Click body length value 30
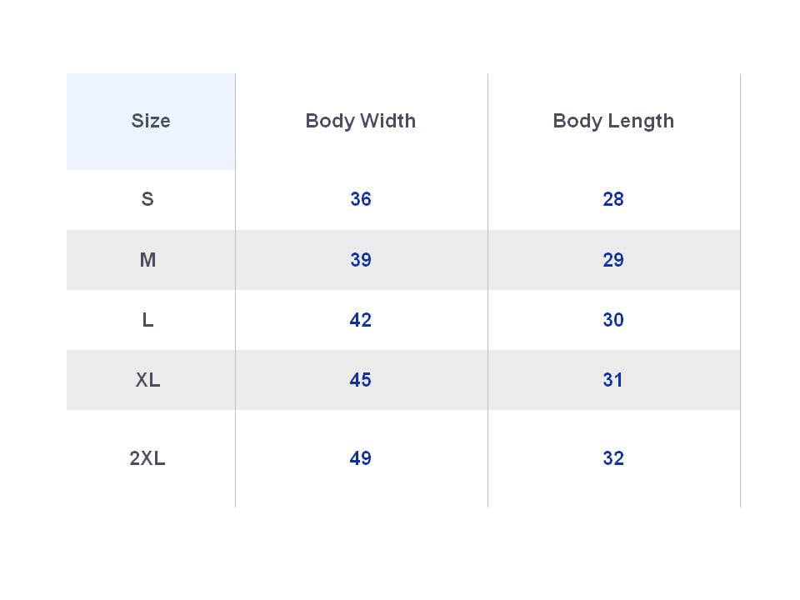 click(613, 320)
